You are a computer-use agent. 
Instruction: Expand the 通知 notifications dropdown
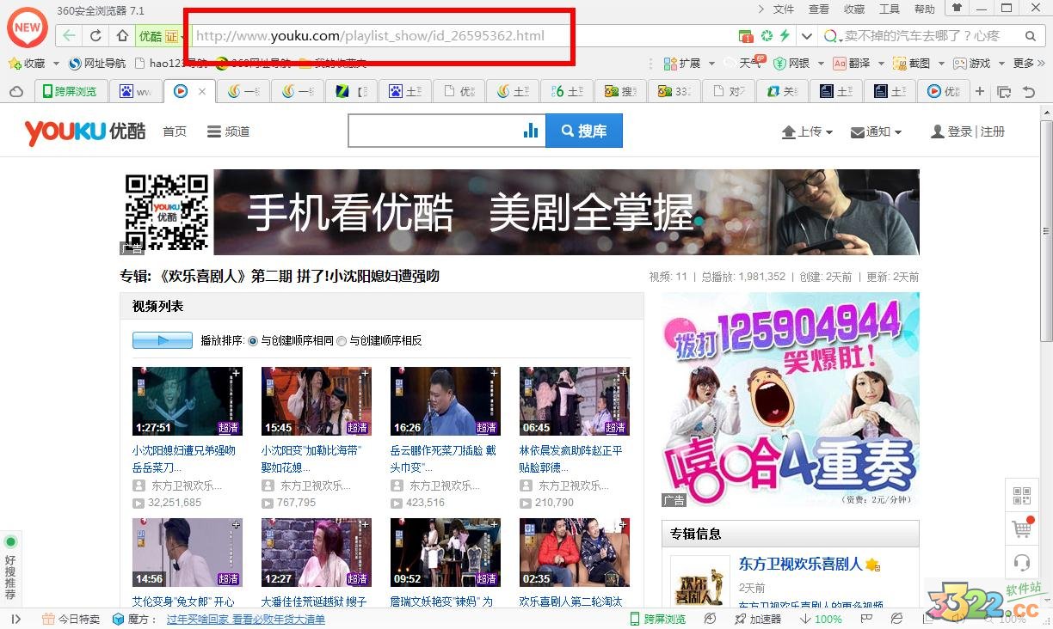[x=876, y=131]
